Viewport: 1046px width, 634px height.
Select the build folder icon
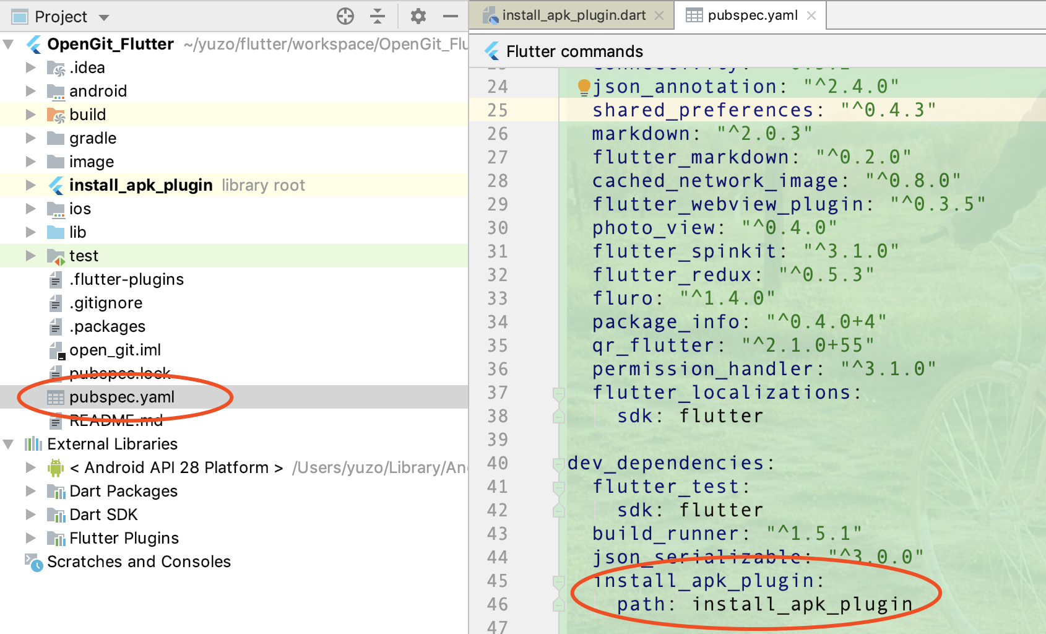coord(56,115)
